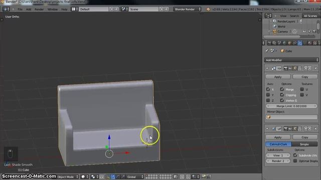
Task: Open the Render Layers properties tab
Action: 274,43
